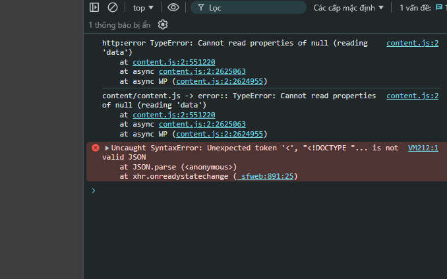Toggle the live expression eye icon
The image size is (447, 279).
[173, 7]
